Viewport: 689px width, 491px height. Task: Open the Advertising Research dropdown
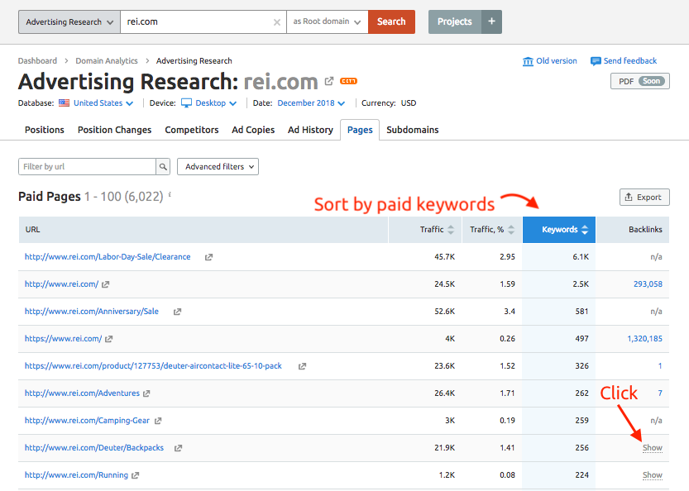69,22
